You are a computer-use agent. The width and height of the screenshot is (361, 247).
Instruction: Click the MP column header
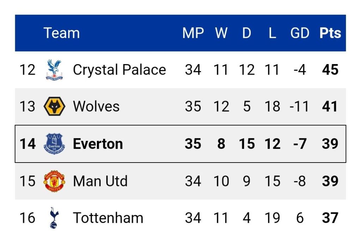pyautogui.click(x=193, y=33)
